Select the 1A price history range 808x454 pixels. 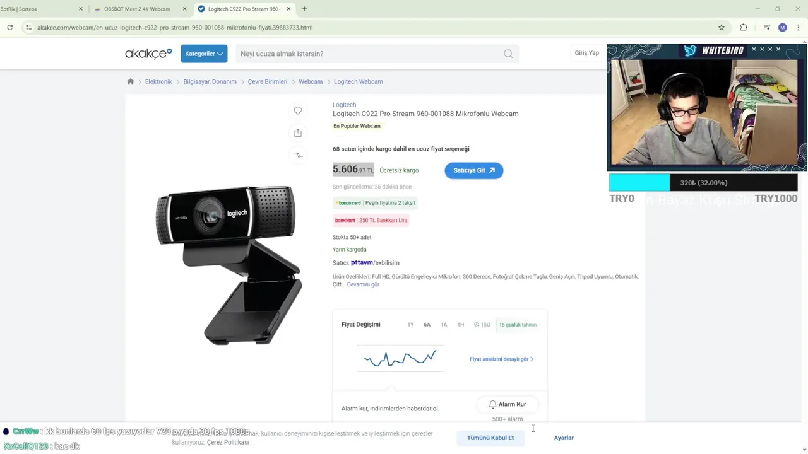pos(444,325)
